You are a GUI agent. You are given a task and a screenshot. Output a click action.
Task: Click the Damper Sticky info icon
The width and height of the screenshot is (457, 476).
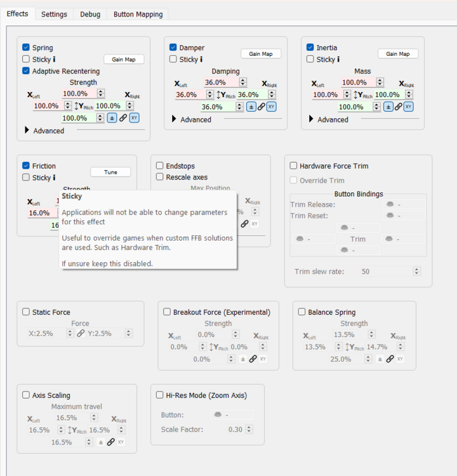click(x=201, y=60)
